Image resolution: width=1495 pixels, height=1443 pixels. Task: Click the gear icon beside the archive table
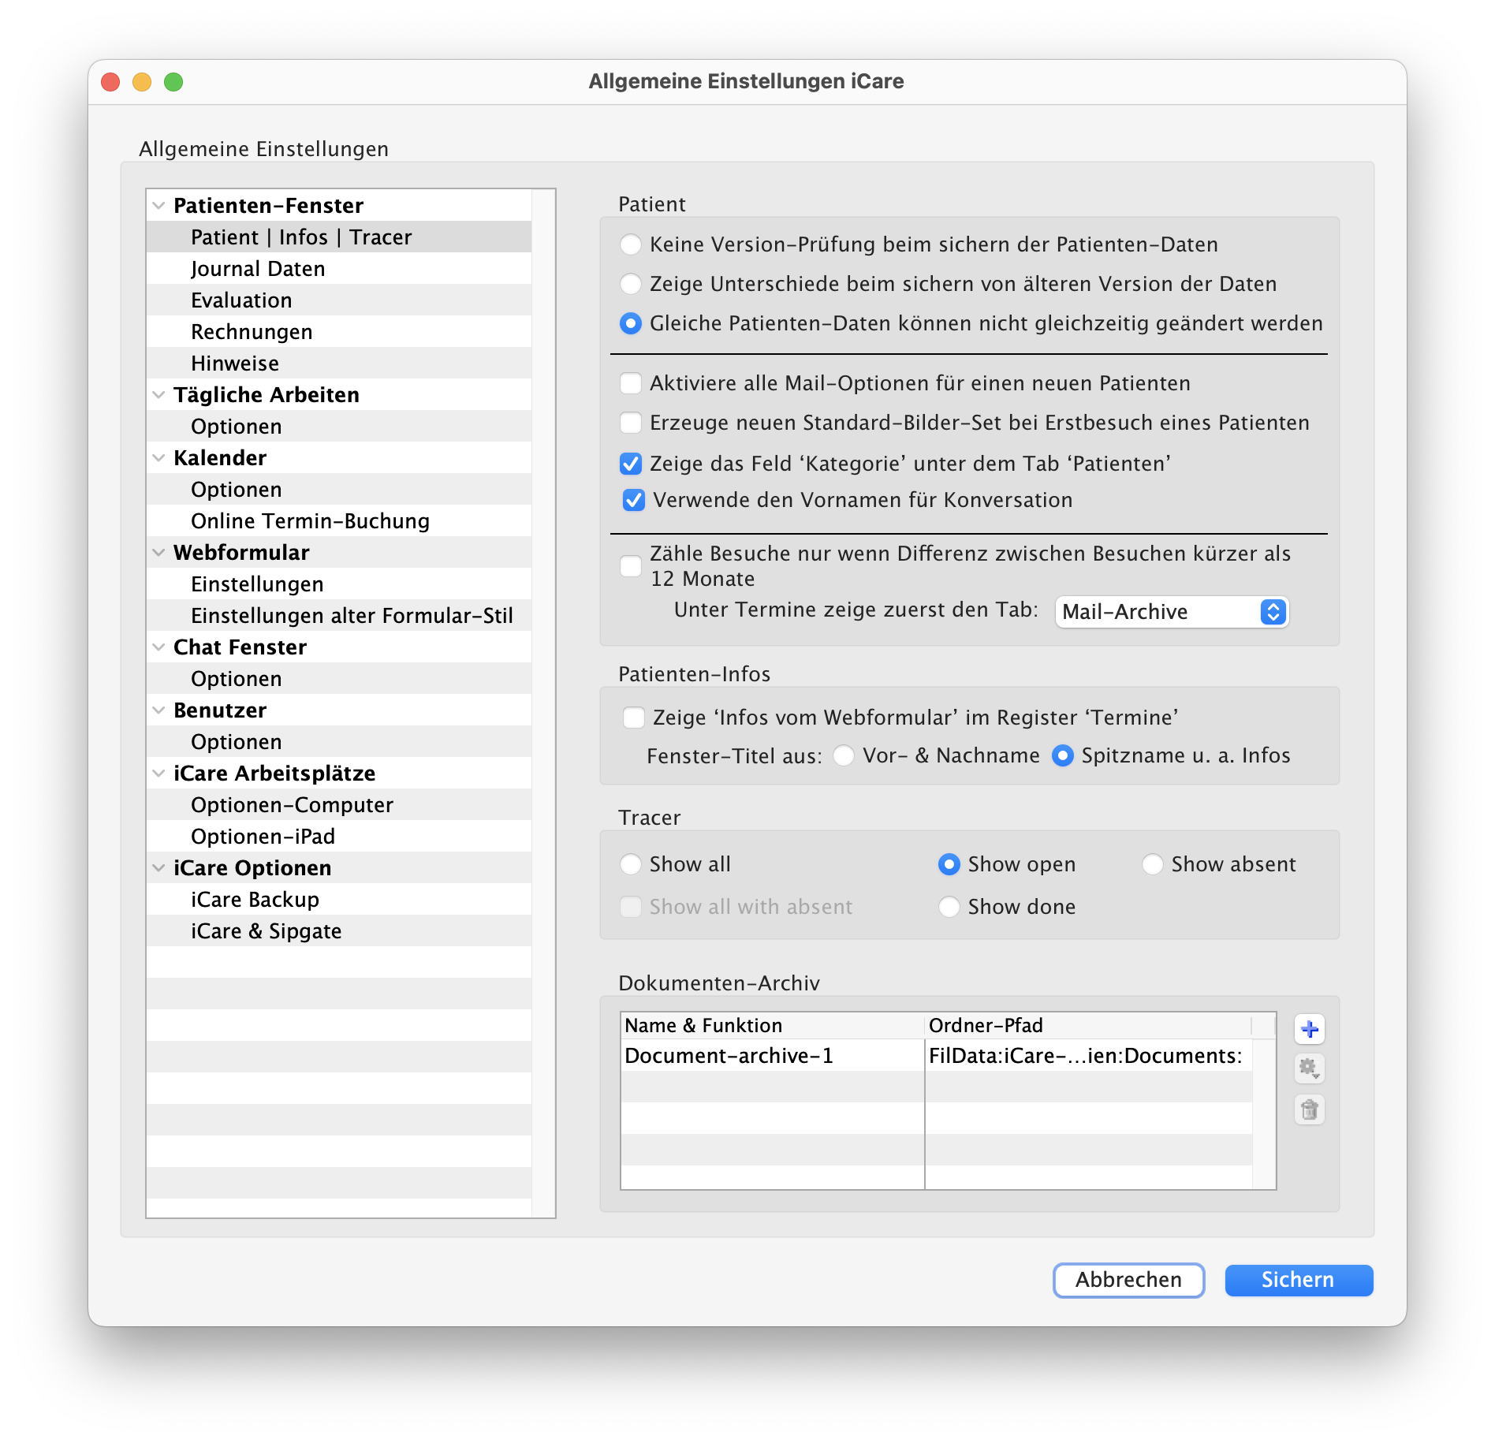[1309, 1069]
